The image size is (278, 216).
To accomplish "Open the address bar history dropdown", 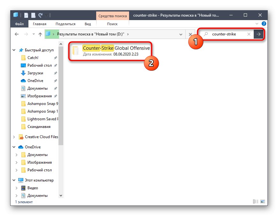I will pos(181,34).
